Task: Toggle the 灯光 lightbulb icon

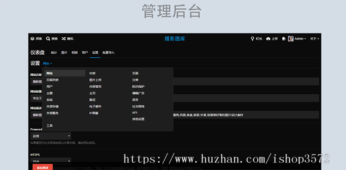Action: pos(252,39)
